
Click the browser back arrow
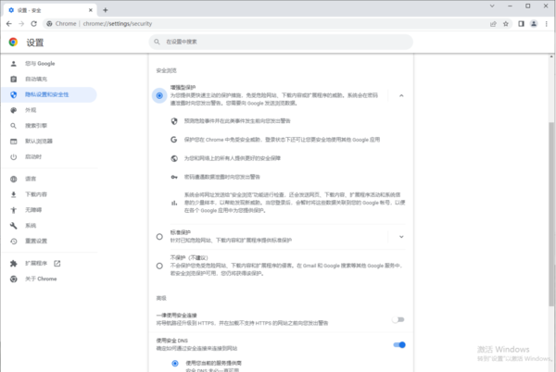pos(9,22)
